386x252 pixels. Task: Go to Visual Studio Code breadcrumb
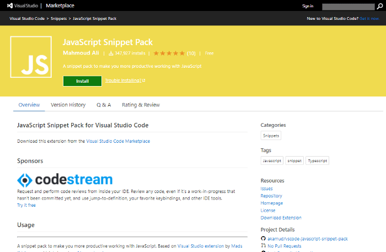click(x=27, y=18)
